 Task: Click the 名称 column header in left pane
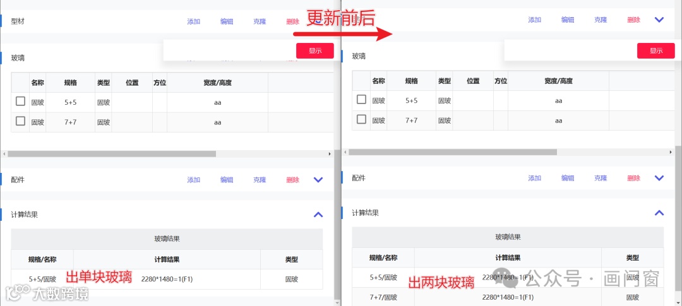(38, 83)
